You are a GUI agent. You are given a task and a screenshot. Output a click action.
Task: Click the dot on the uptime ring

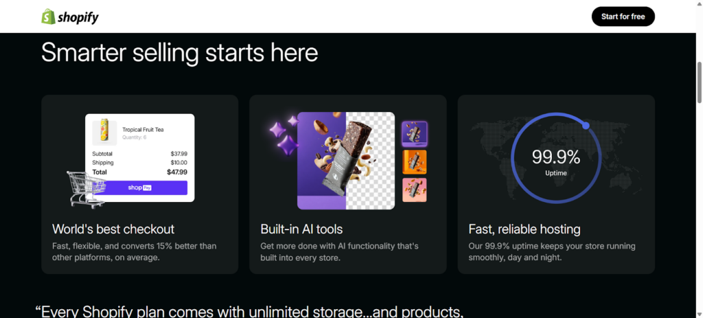(x=586, y=126)
